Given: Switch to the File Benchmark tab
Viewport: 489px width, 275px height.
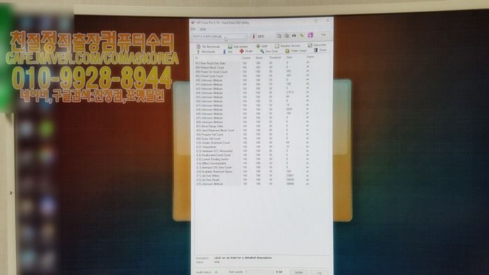Looking at the screenshot, I should coord(208,46).
